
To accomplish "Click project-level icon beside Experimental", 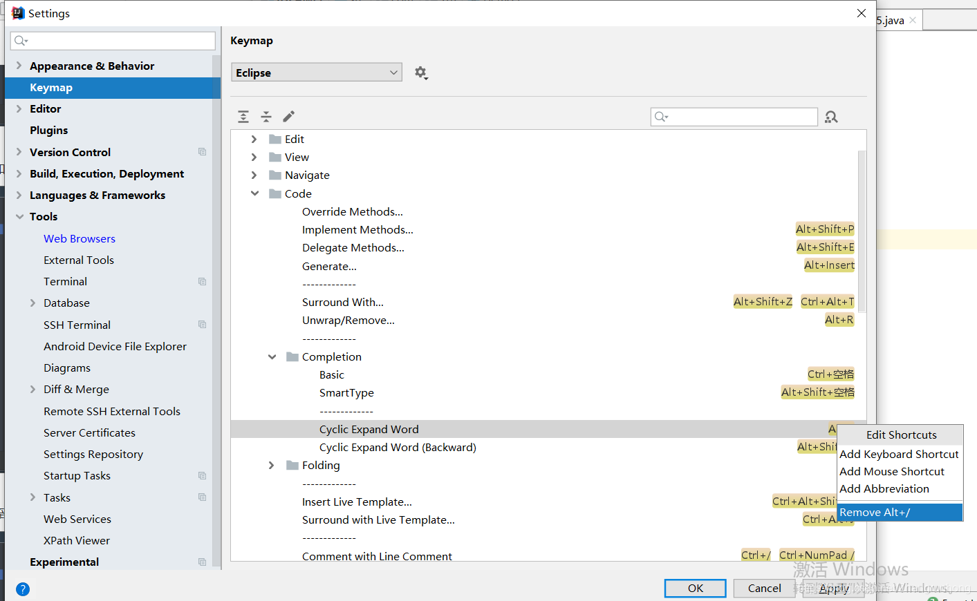I will [203, 562].
